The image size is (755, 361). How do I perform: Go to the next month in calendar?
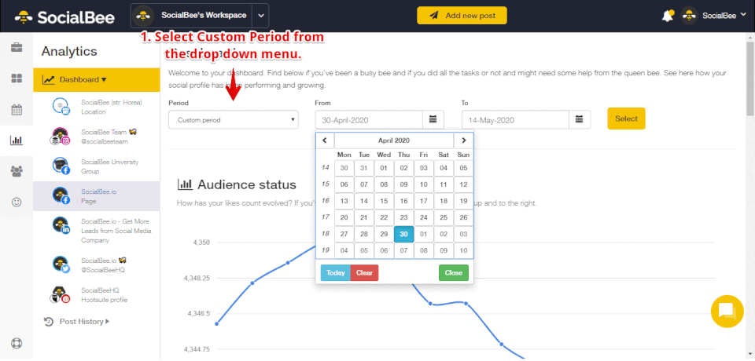click(x=465, y=140)
